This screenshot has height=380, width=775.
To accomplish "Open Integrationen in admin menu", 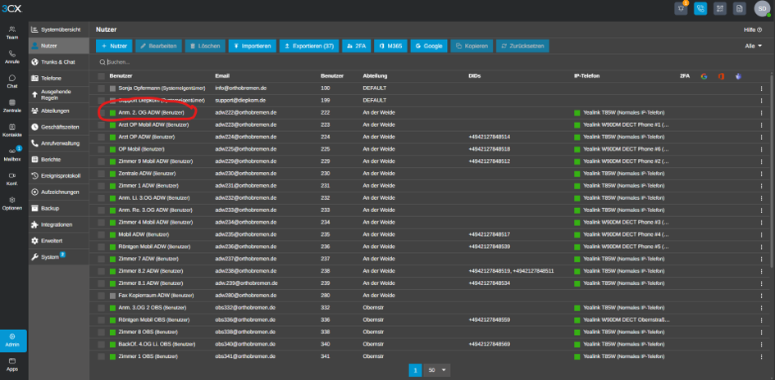I will pos(58,224).
